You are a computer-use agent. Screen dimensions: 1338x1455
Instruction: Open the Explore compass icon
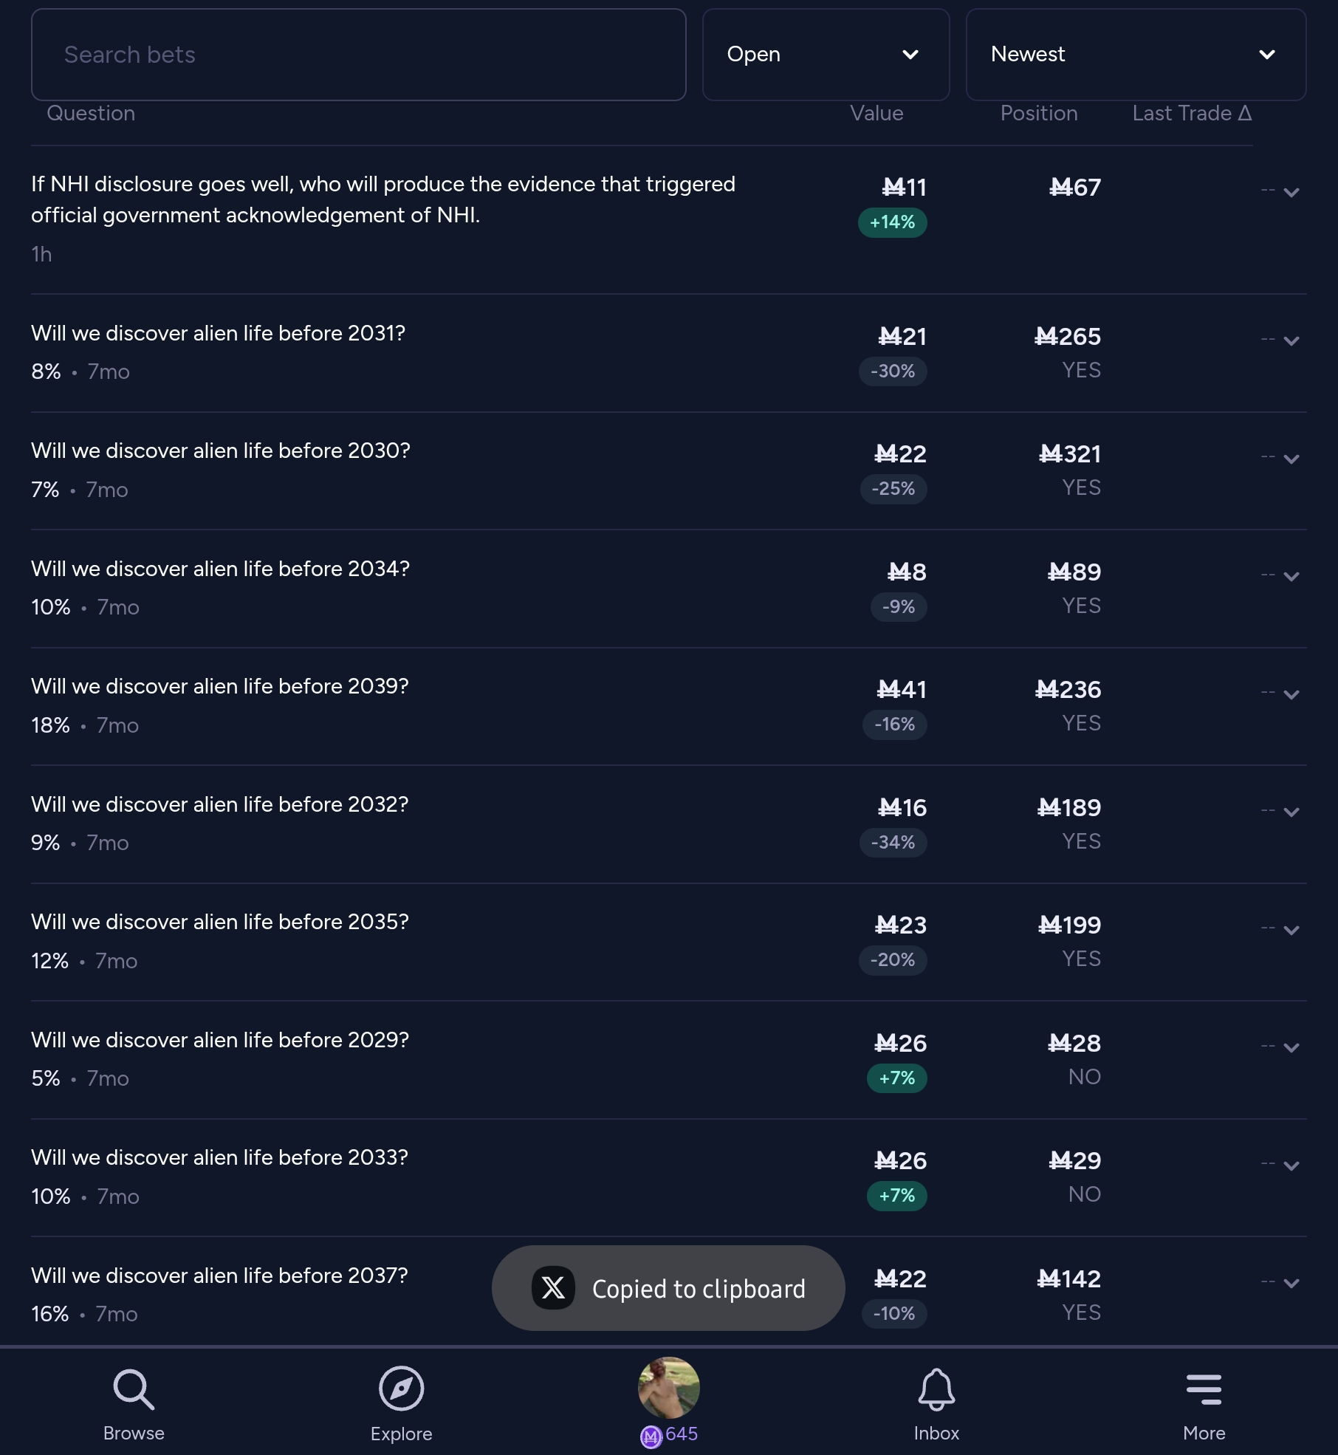pos(401,1389)
